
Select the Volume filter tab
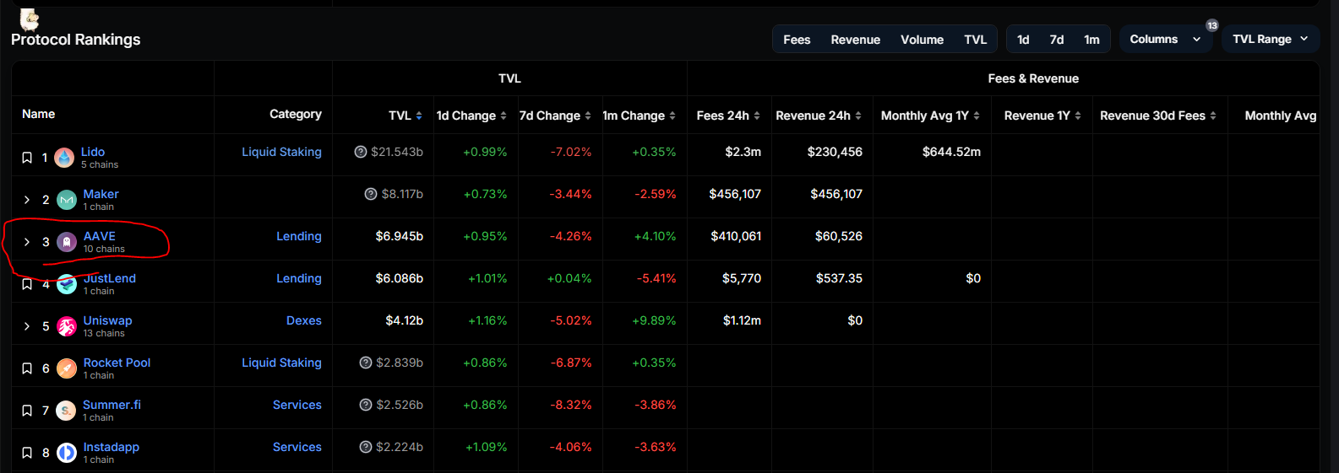click(922, 40)
